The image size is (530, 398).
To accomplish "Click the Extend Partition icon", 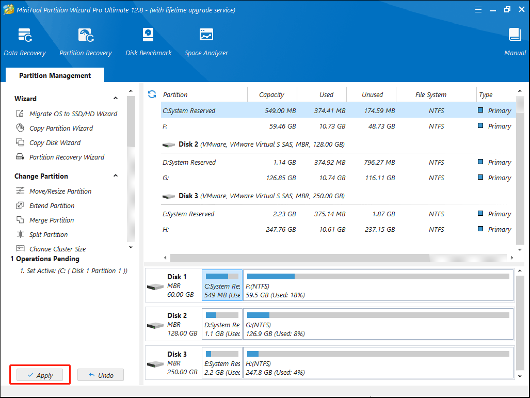I will coord(20,205).
